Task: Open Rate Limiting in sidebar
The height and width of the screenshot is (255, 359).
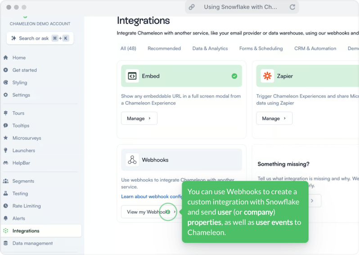Action: click(27, 206)
